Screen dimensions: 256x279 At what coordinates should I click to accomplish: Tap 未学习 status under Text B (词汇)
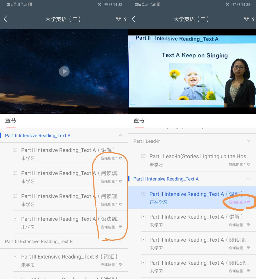28,265
